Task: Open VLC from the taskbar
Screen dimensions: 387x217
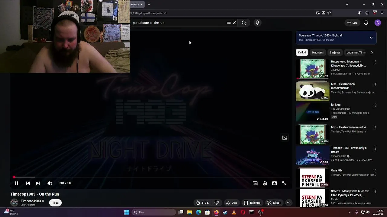Action: click(x=234, y=212)
